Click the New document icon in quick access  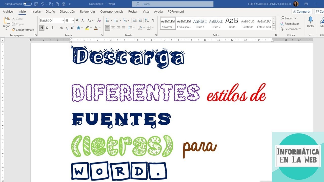coord(57,4)
